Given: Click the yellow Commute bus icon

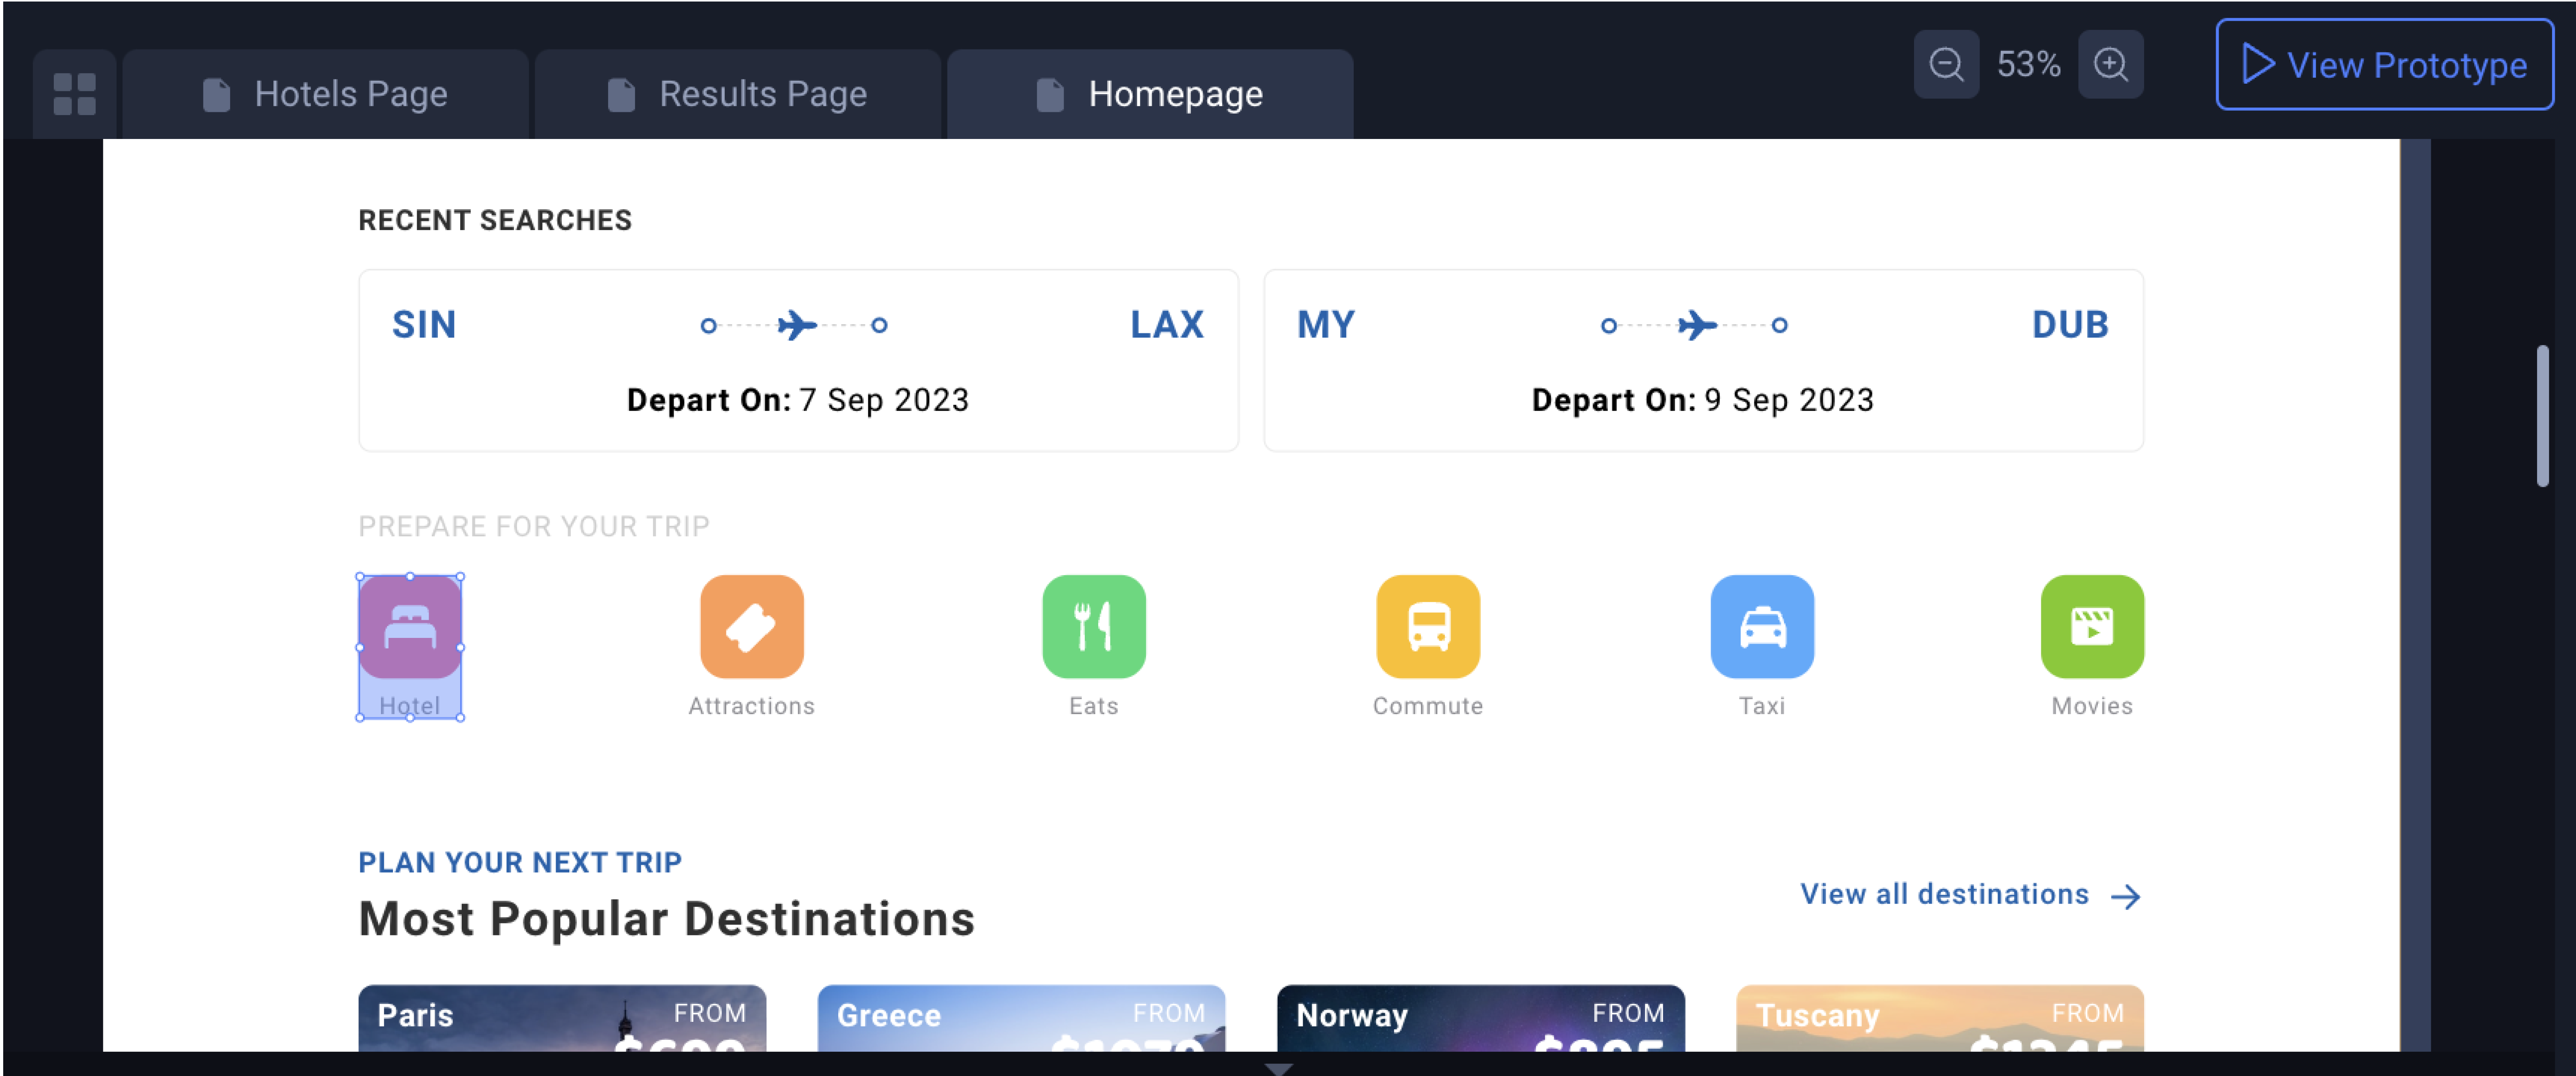Looking at the screenshot, I should coord(1428,627).
